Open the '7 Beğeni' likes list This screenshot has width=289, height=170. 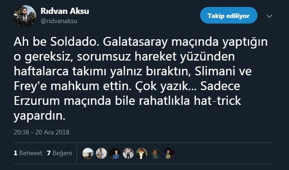pyautogui.click(x=59, y=153)
